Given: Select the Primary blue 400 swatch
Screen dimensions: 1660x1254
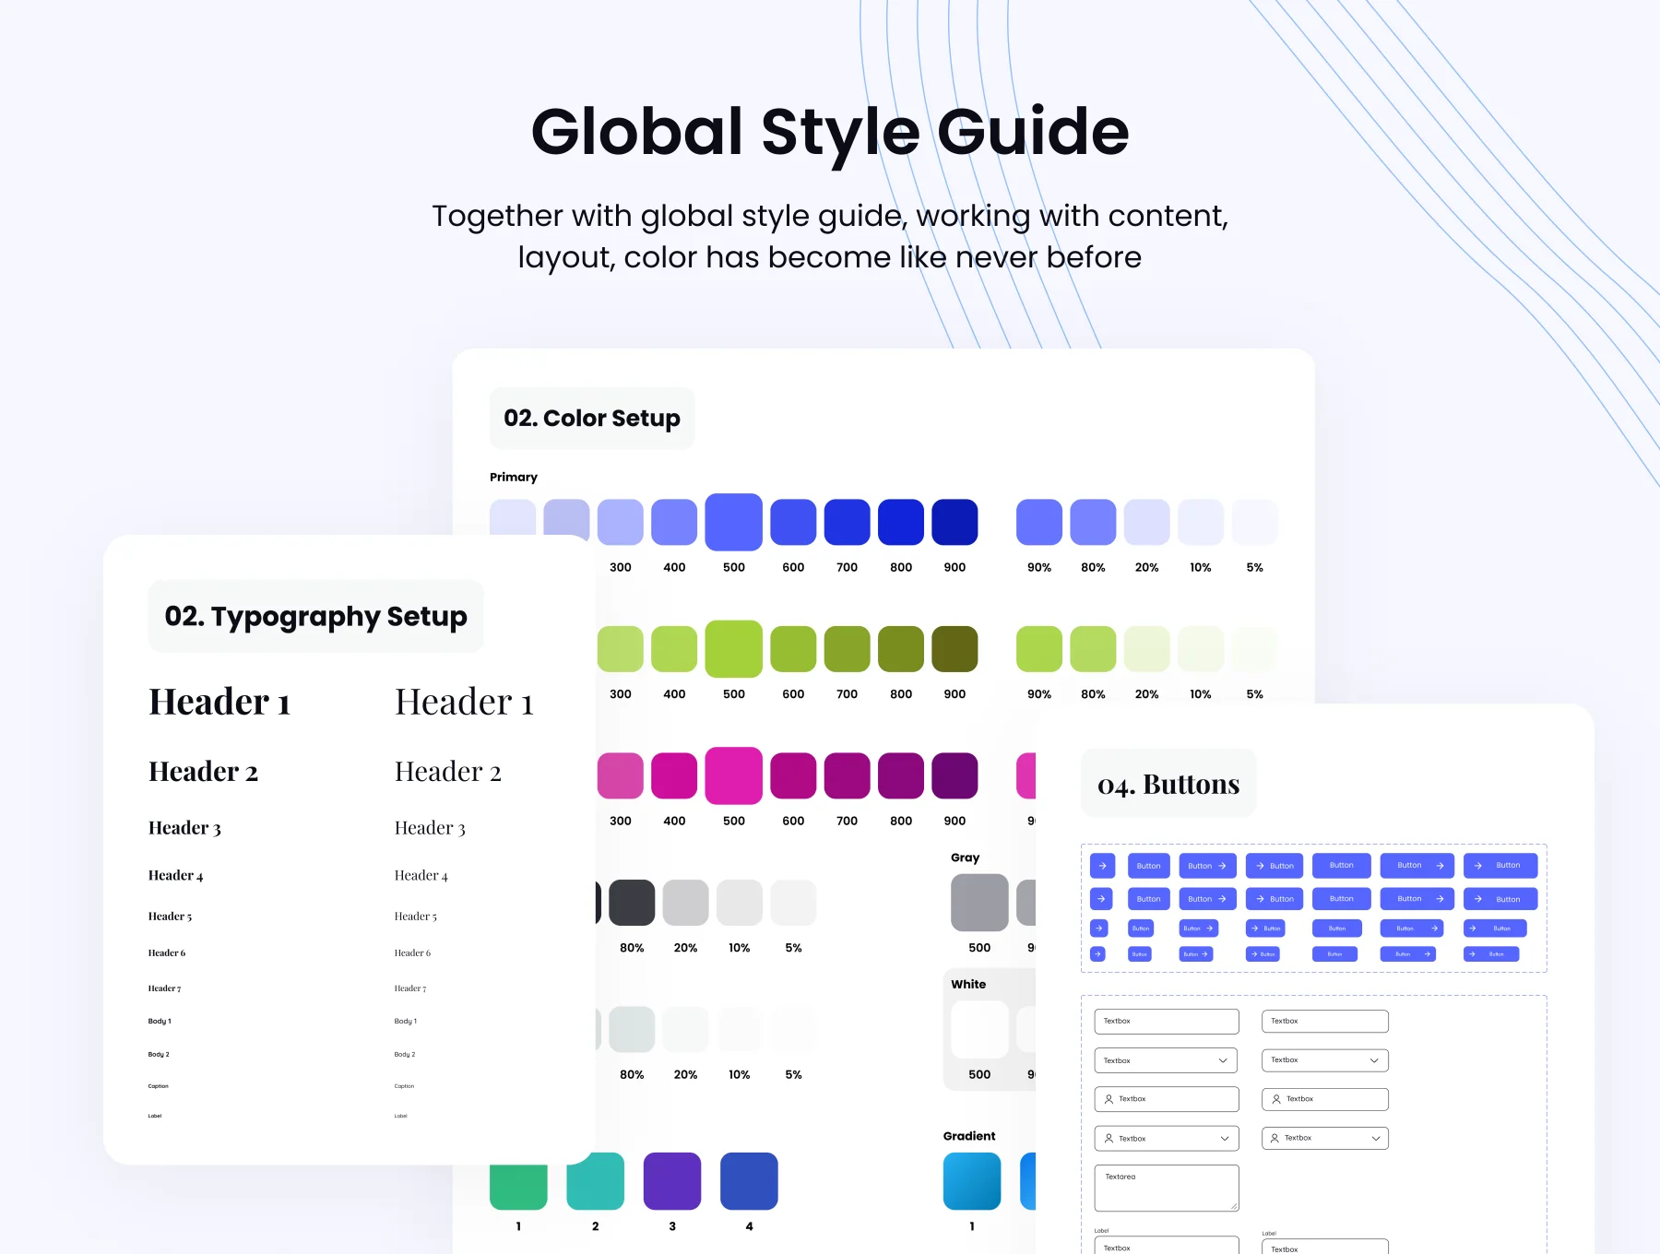Looking at the screenshot, I should pos(674,522).
